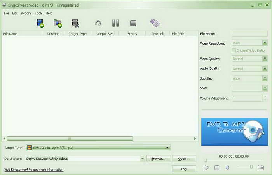Open the Actions menu
The height and width of the screenshot is (175, 272).
click(26, 13)
